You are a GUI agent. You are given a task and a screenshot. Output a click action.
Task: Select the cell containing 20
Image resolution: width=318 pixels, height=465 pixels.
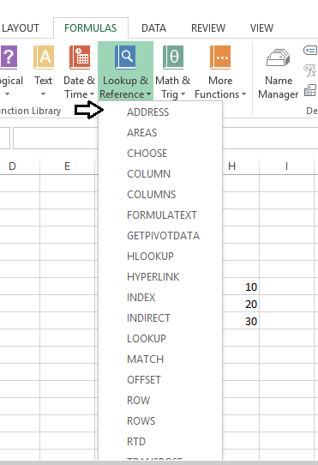(x=241, y=304)
